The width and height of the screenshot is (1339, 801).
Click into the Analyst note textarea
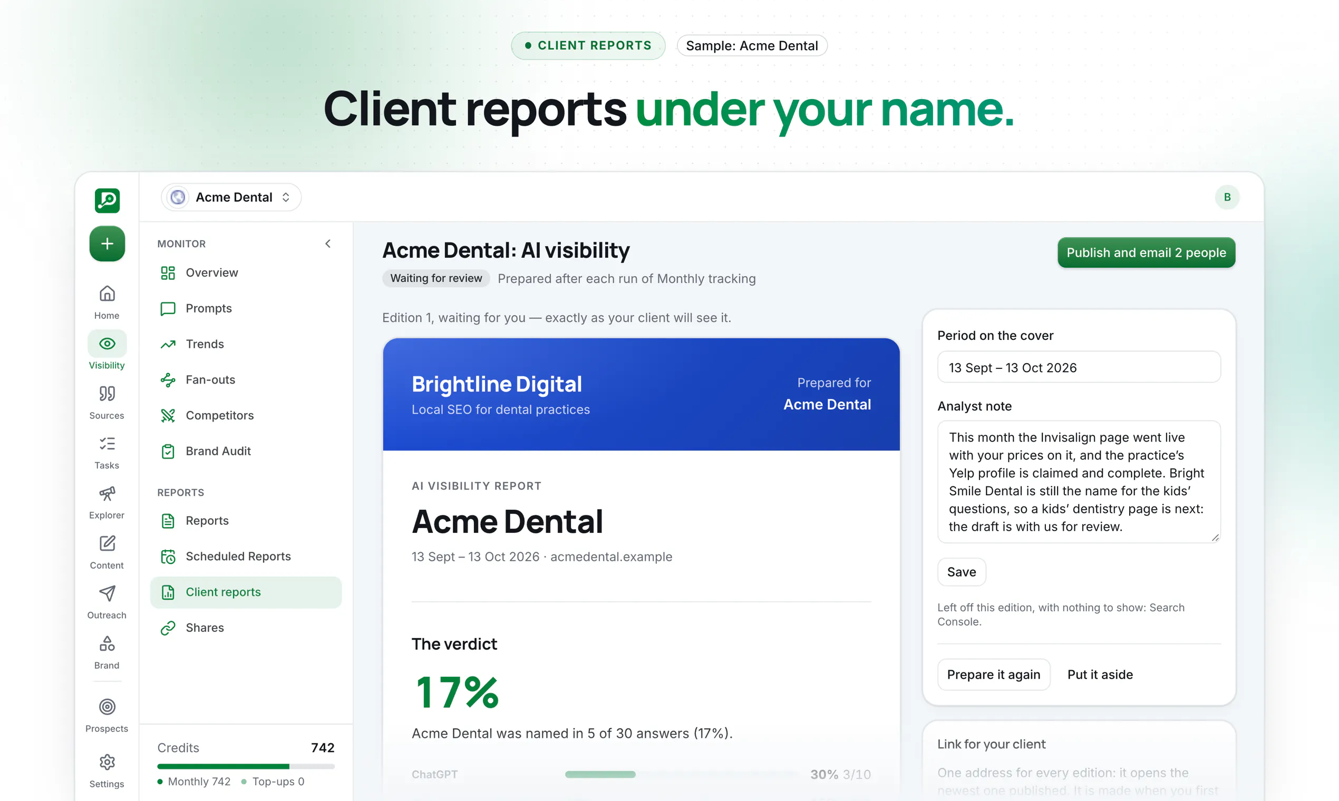pyautogui.click(x=1079, y=482)
